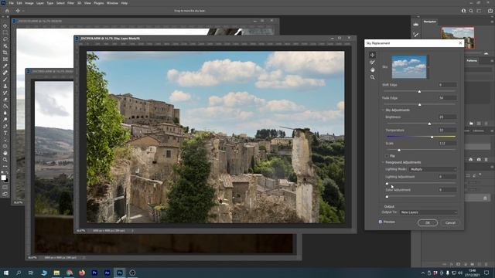The width and height of the screenshot is (495, 278).
Task: Open the Edit menu
Action: (x=19, y=3)
